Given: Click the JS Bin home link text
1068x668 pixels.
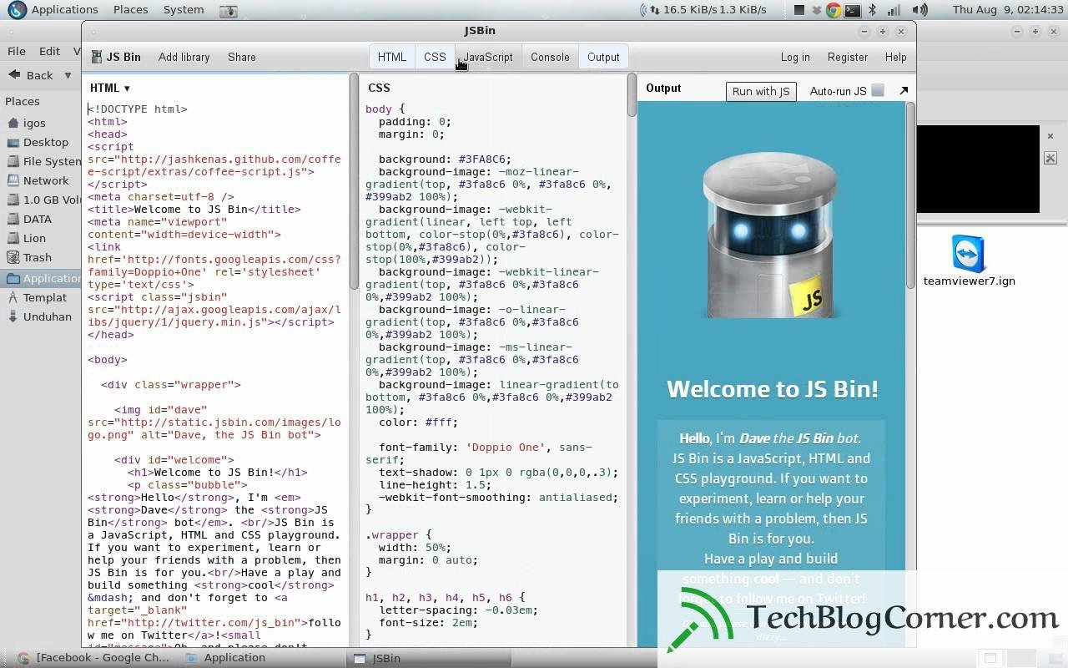Looking at the screenshot, I should point(123,57).
